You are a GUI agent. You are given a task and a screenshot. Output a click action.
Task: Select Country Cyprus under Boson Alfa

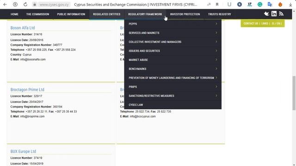(x=21, y=54)
